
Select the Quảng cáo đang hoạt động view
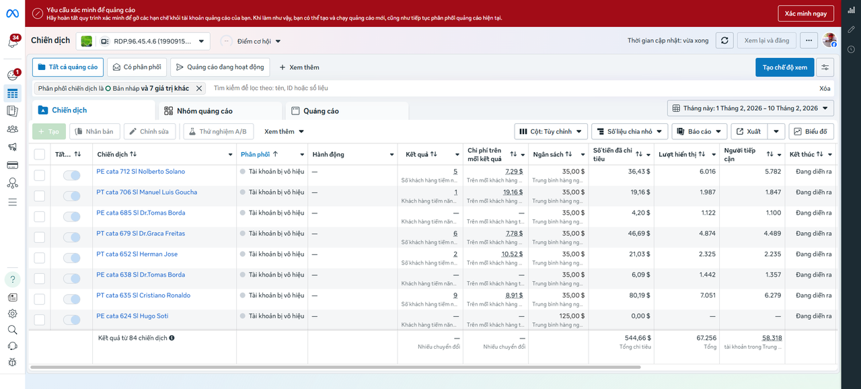pos(220,67)
